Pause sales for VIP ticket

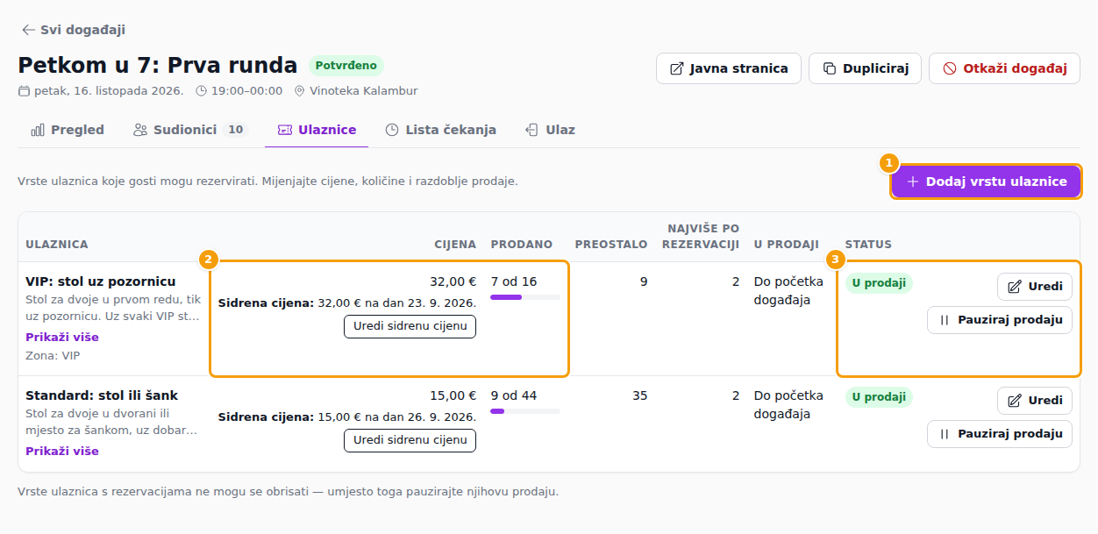point(1000,320)
